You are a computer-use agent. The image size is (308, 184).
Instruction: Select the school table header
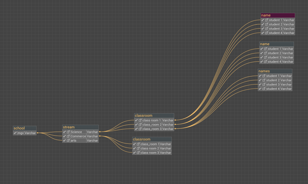tap(25, 128)
